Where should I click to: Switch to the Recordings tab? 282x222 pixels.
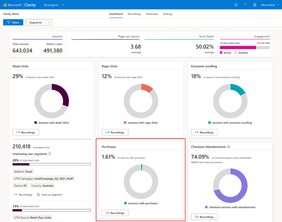coord(134,14)
